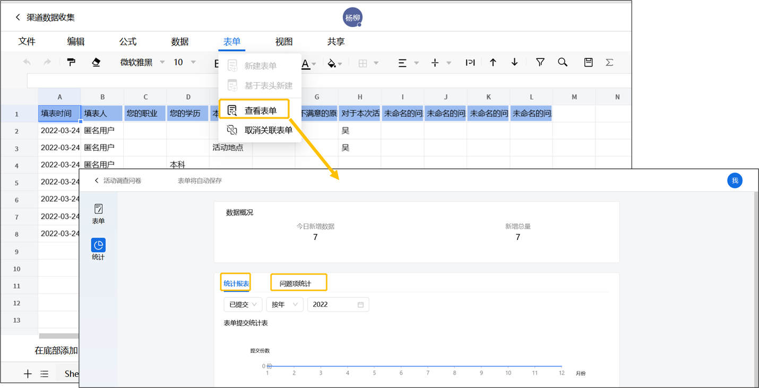Select row 9 header
The image size is (759, 388).
pos(17,252)
